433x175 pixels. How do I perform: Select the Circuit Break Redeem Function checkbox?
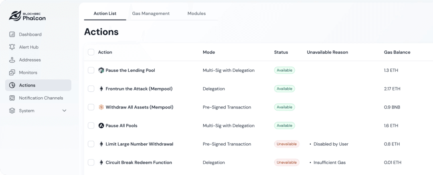[x=91, y=163]
